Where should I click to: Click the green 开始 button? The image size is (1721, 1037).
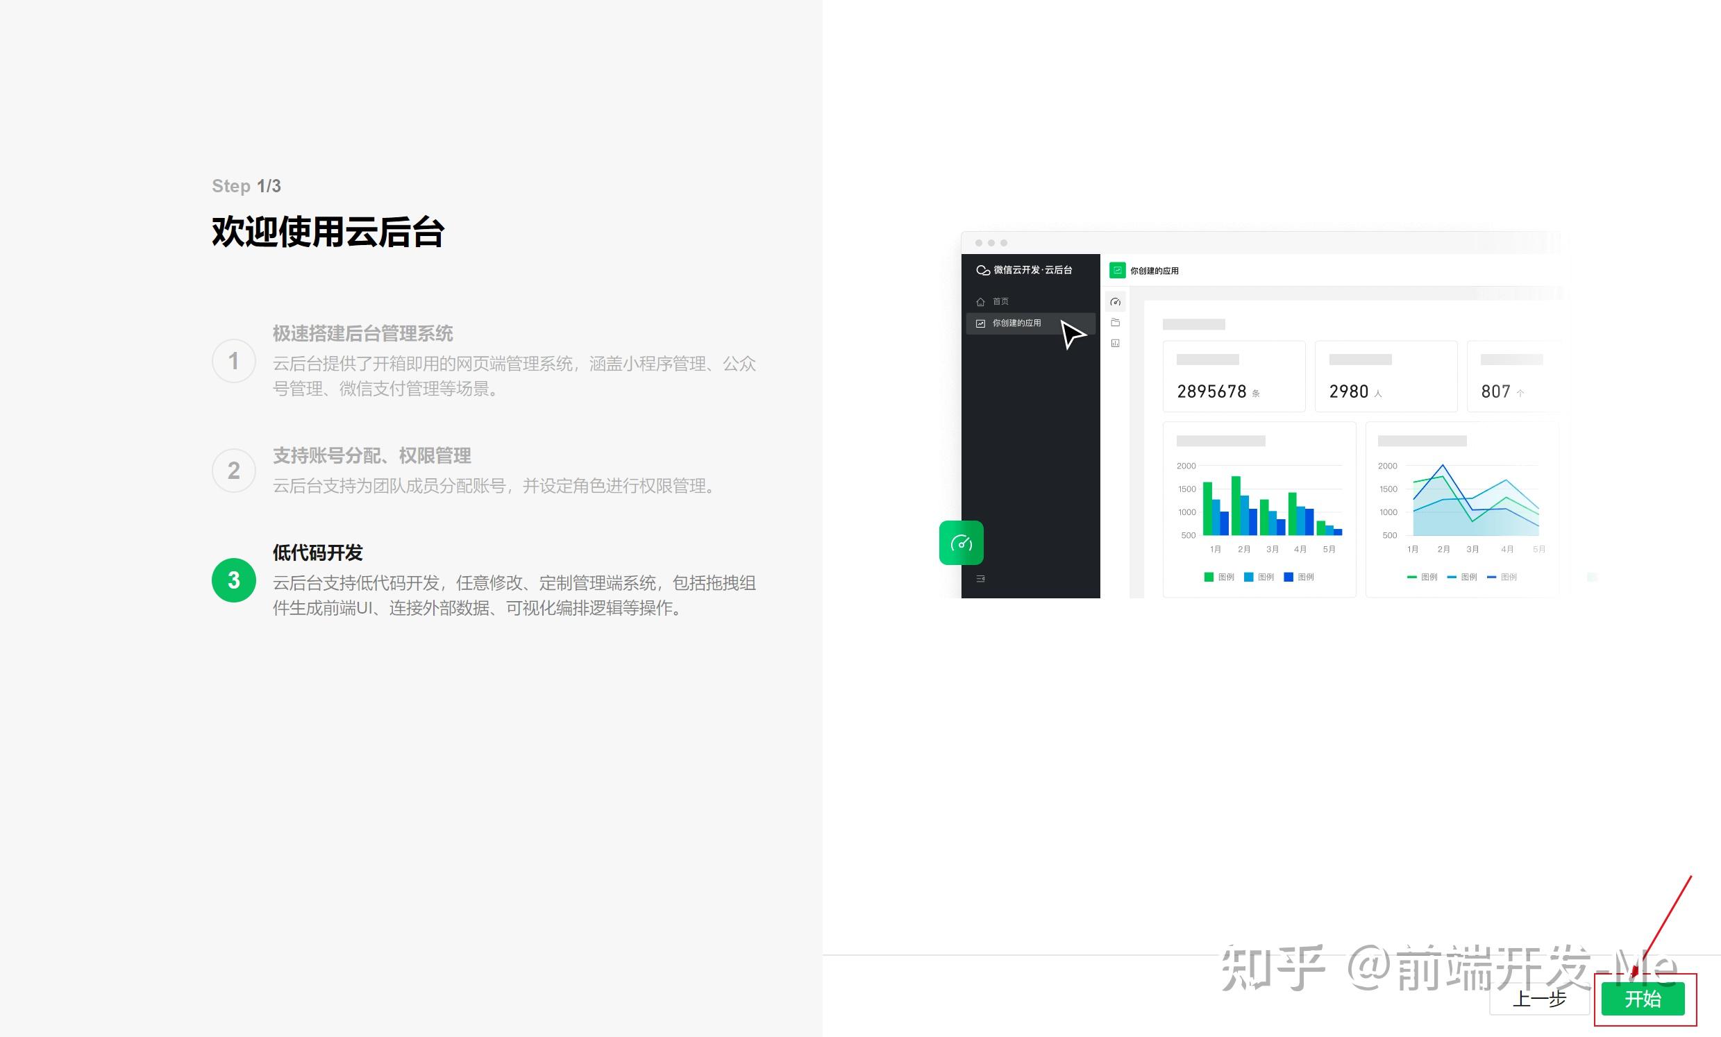(x=1642, y=999)
